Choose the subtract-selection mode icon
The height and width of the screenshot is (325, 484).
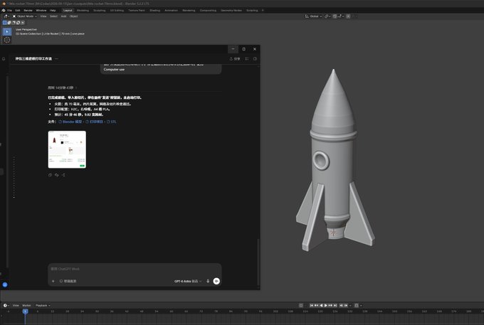[14, 23]
